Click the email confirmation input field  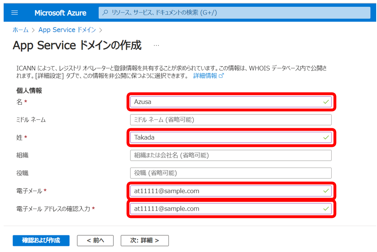[x=227, y=209]
